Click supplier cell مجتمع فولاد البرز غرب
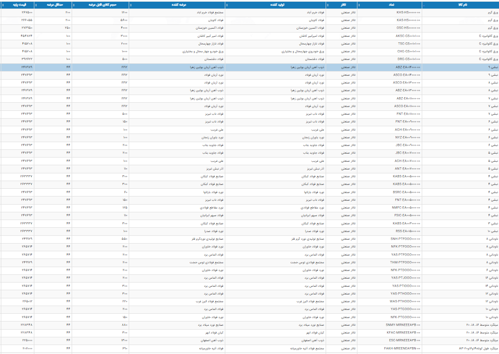The image size is (499, 354). [177, 301]
